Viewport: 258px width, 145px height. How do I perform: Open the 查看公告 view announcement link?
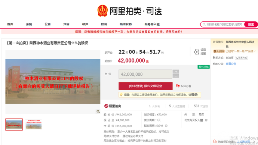pyautogui.click(x=231, y=64)
